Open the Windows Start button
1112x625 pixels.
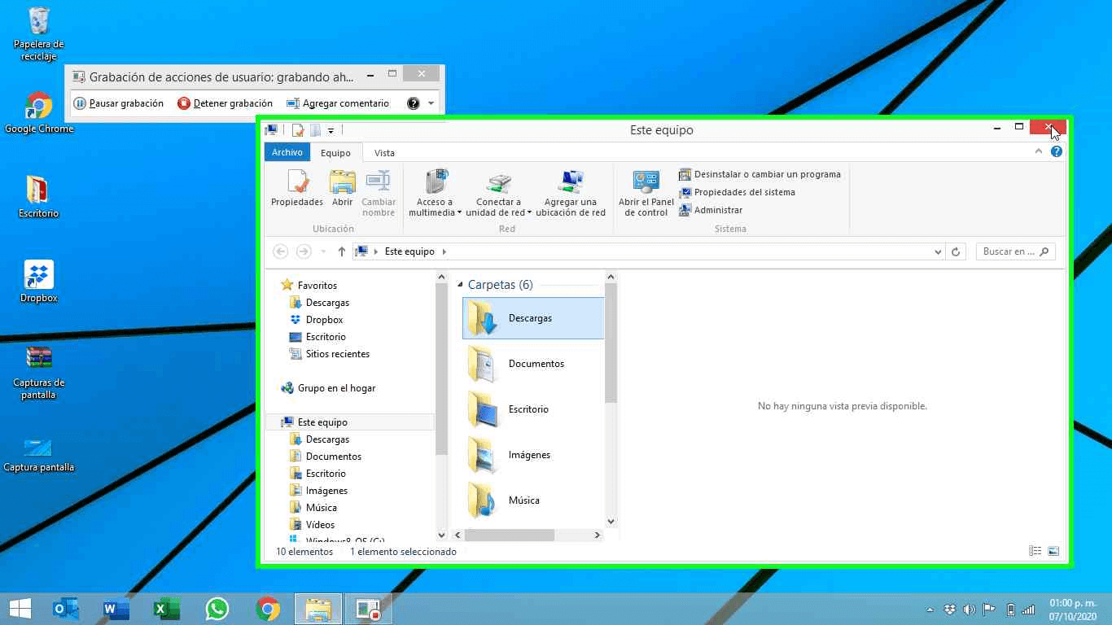coord(20,609)
